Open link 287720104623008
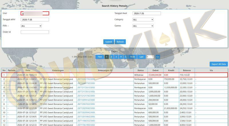 [86, 117]
